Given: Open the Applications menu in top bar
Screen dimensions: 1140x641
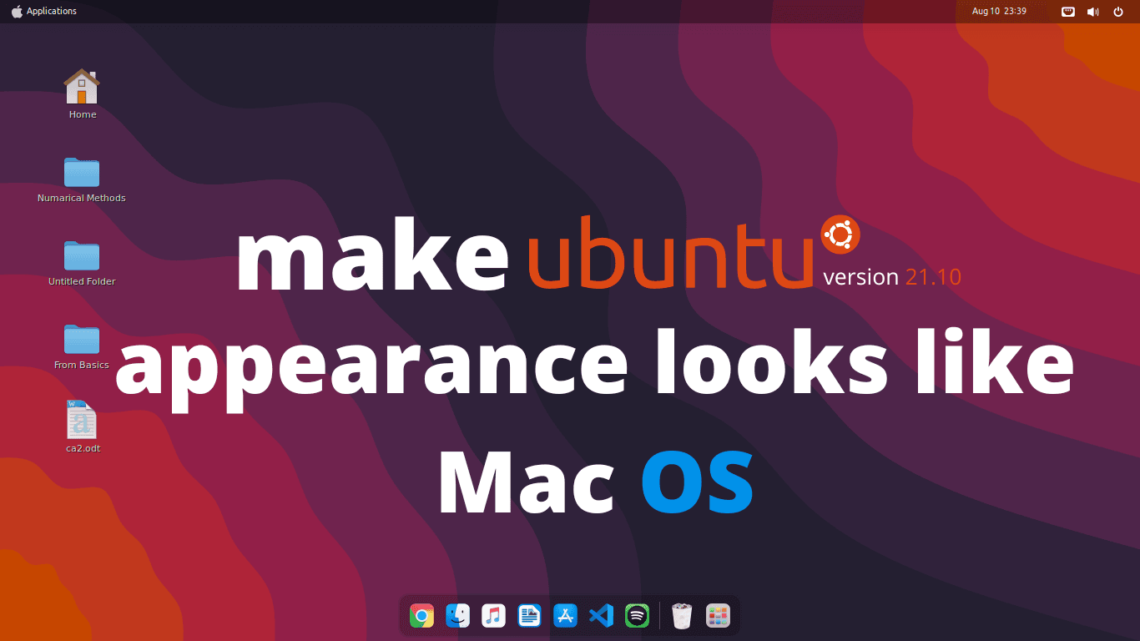Looking at the screenshot, I should click(x=52, y=12).
